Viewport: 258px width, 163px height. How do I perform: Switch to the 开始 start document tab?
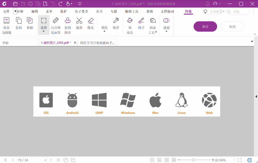pyautogui.click(x=19, y=43)
